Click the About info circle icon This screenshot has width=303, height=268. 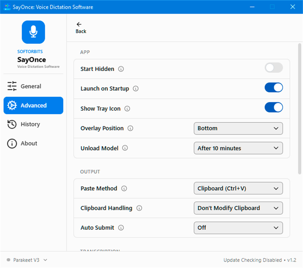pyautogui.click(x=12, y=143)
